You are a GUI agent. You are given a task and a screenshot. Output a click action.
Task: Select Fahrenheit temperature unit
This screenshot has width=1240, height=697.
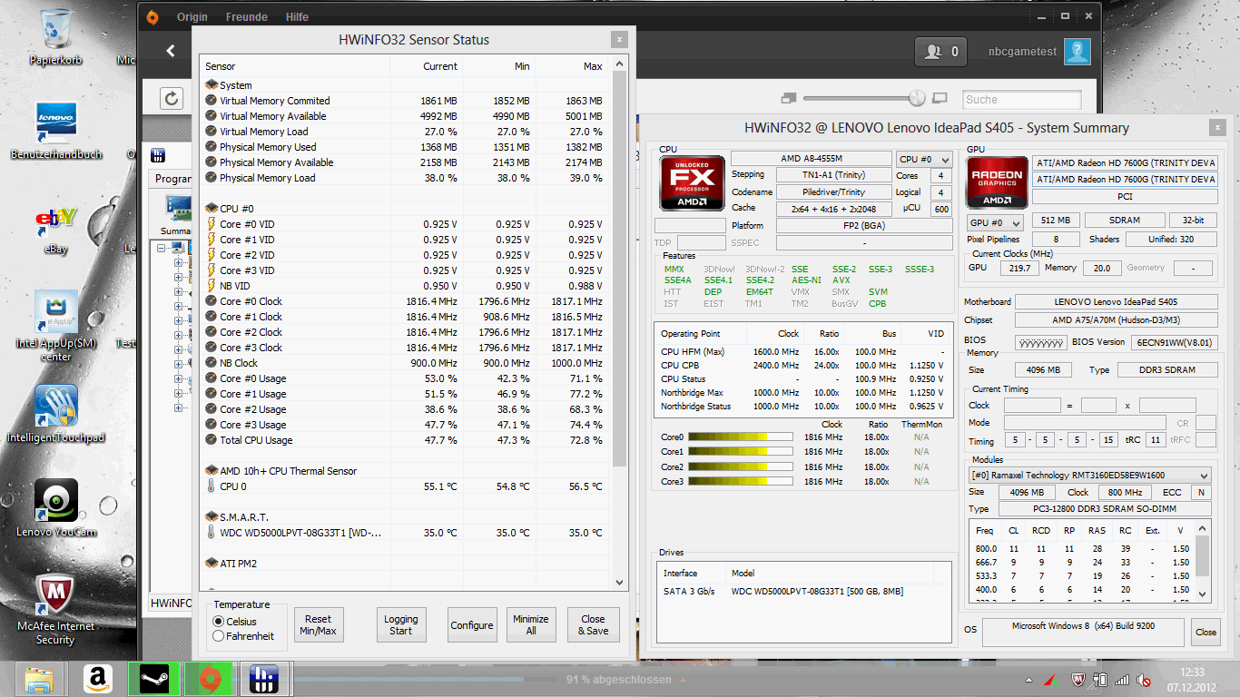[218, 636]
